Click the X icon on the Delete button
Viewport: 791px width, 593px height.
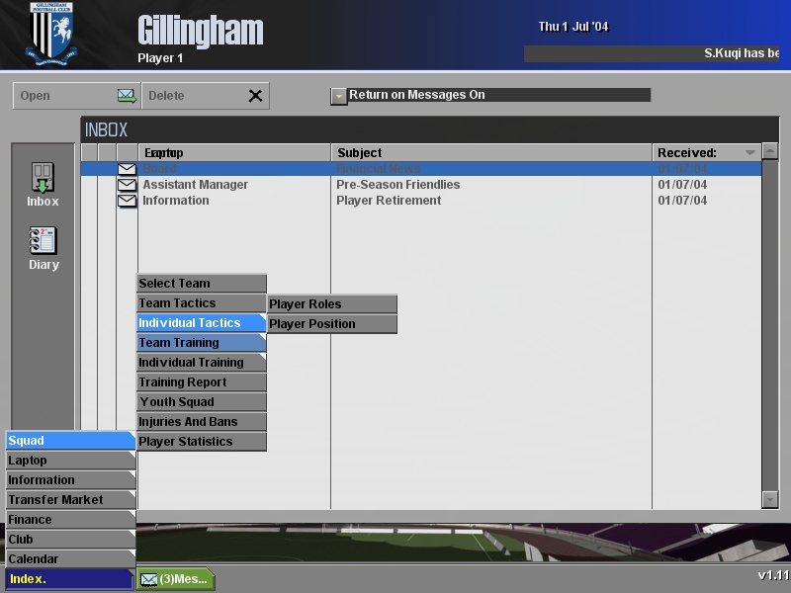tap(255, 96)
